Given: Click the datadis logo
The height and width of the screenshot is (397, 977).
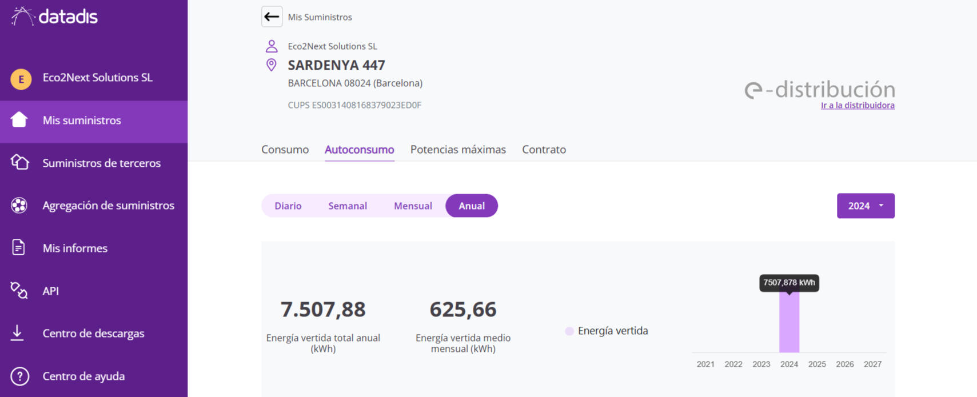Looking at the screenshot, I should click(x=55, y=17).
